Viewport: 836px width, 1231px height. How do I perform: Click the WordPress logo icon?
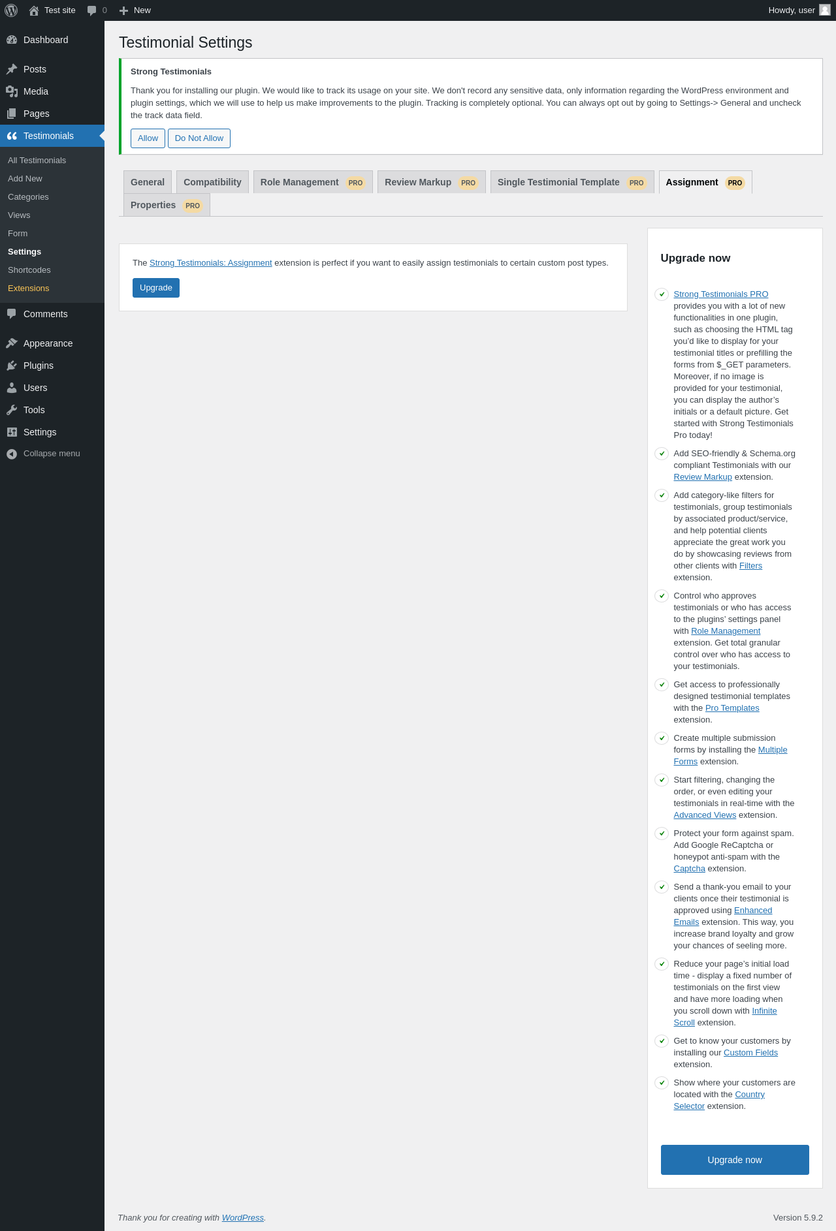point(11,10)
